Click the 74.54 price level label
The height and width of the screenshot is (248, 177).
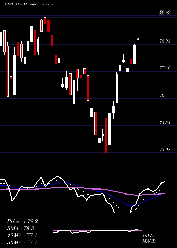tap(165, 122)
